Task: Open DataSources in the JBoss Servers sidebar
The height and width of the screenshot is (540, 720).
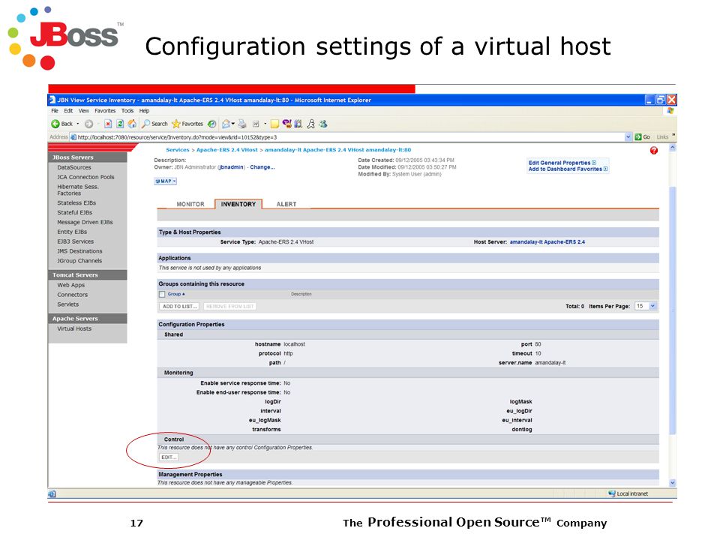Action: [x=74, y=167]
